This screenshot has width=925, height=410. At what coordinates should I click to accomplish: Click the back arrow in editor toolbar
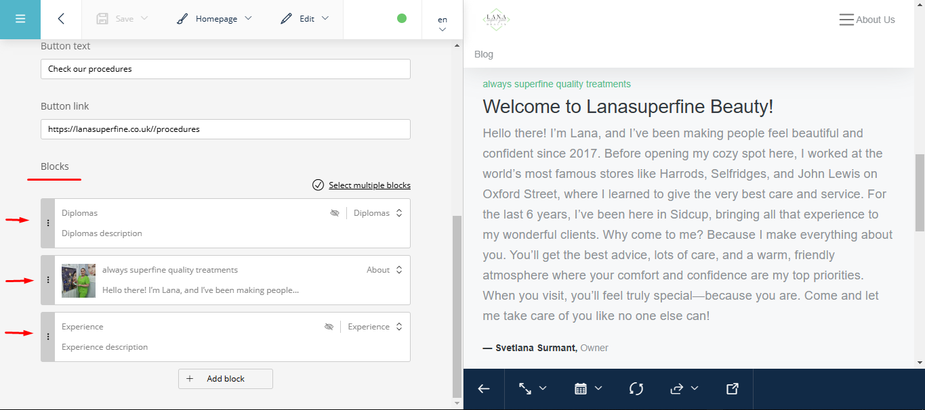(x=61, y=19)
